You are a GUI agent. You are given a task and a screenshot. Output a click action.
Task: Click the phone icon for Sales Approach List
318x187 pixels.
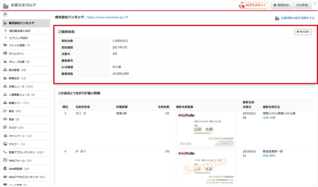point(5,152)
